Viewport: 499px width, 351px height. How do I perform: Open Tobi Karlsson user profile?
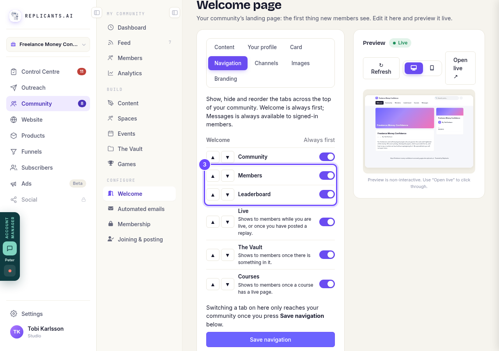tap(48, 332)
